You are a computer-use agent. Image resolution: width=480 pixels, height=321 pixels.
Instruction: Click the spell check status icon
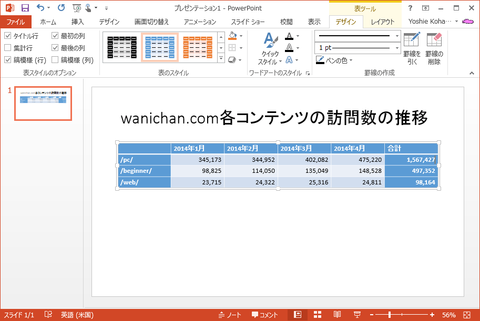[48, 315]
